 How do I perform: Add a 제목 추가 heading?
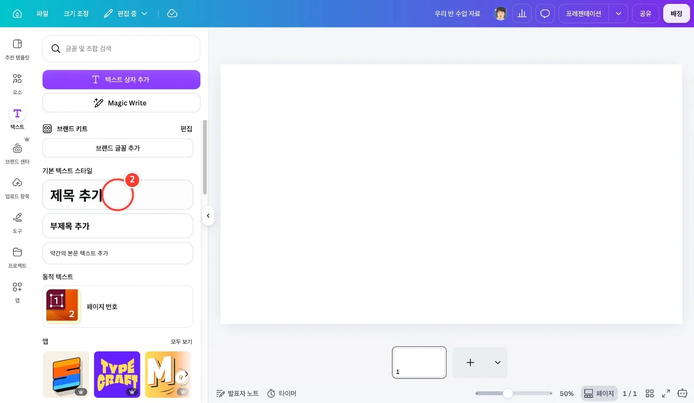pyautogui.click(x=118, y=195)
